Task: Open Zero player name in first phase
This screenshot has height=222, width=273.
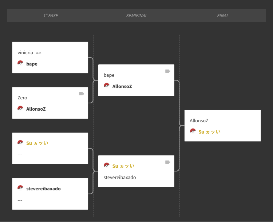Action: tap(22, 98)
